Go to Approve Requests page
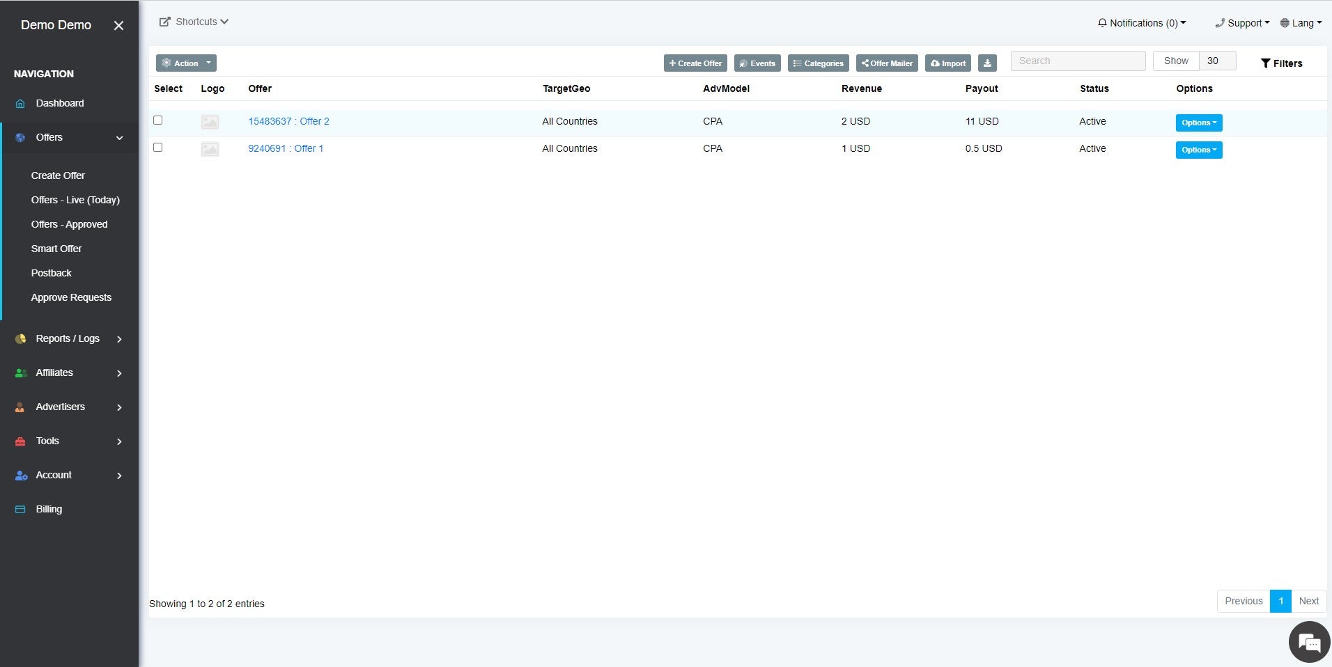 coord(71,297)
